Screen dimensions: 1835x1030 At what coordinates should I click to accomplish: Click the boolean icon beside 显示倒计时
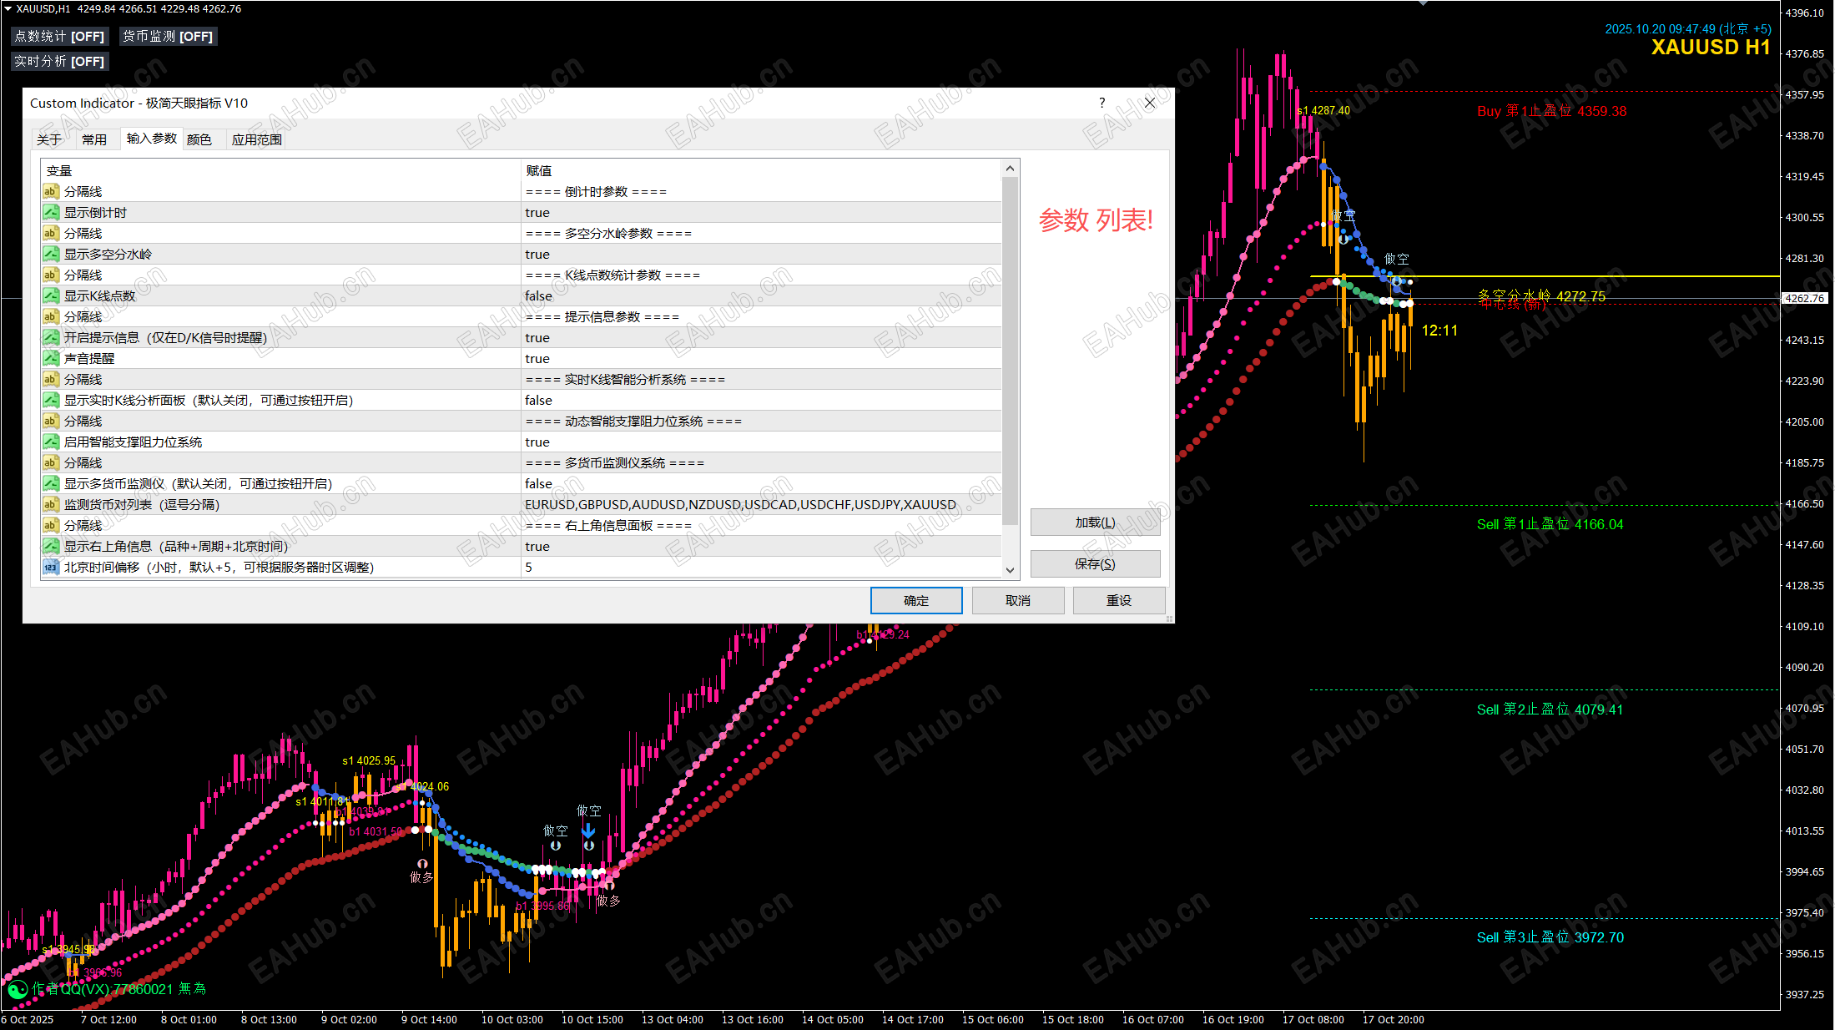coord(51,212)
